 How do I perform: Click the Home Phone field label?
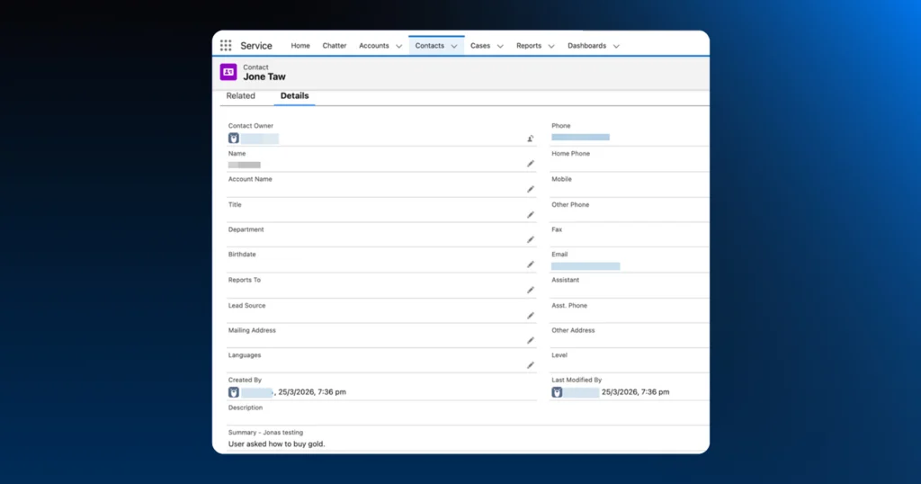pos(570,153)
